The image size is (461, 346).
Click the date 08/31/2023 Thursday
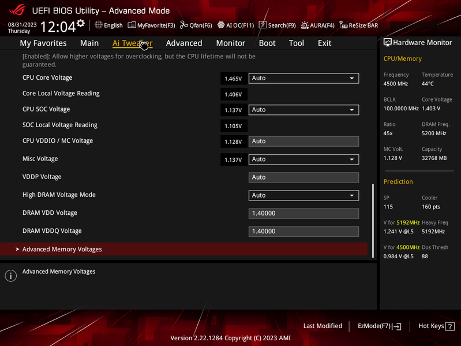point(22,28)
